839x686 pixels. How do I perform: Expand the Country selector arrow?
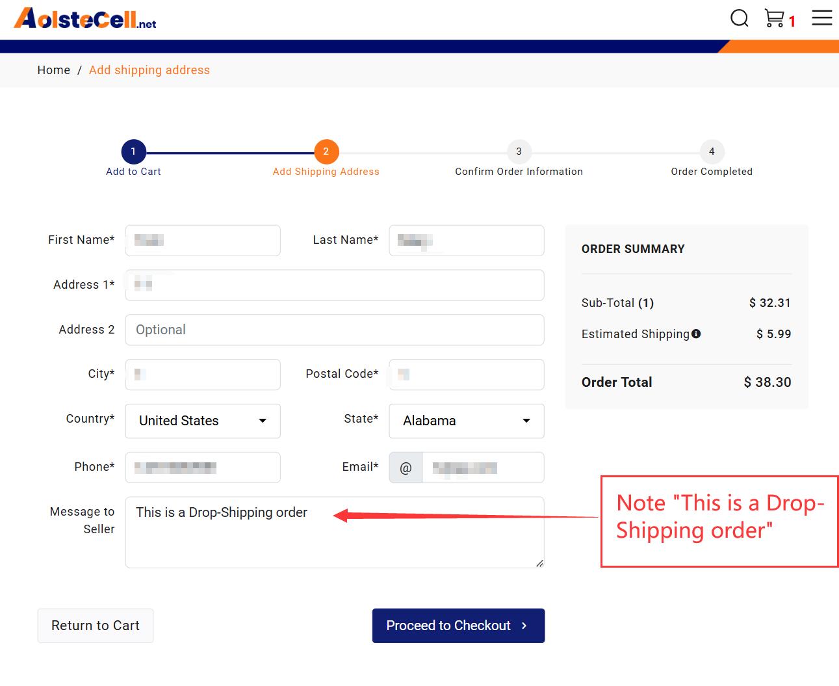[x=263, y=421]
